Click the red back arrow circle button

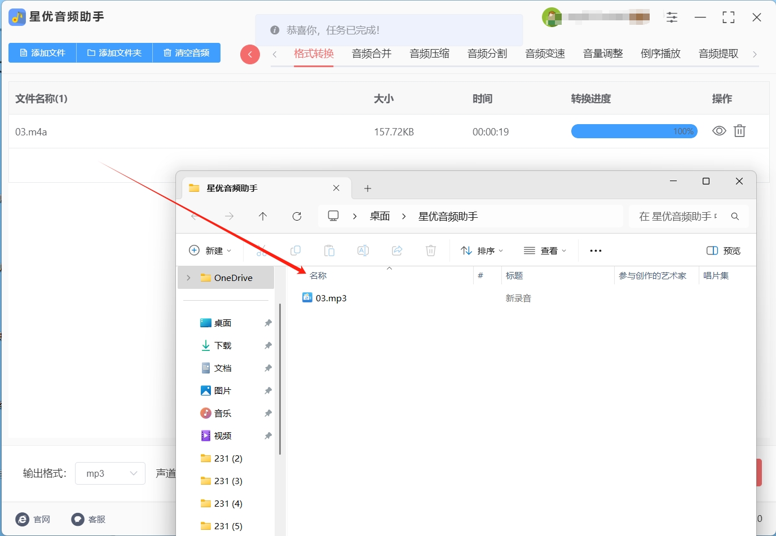[250, 55]
